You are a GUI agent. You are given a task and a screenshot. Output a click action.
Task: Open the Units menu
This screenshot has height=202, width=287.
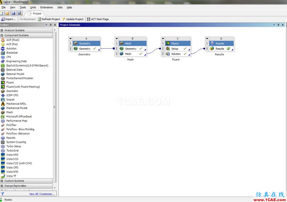[x=33, y=7]
